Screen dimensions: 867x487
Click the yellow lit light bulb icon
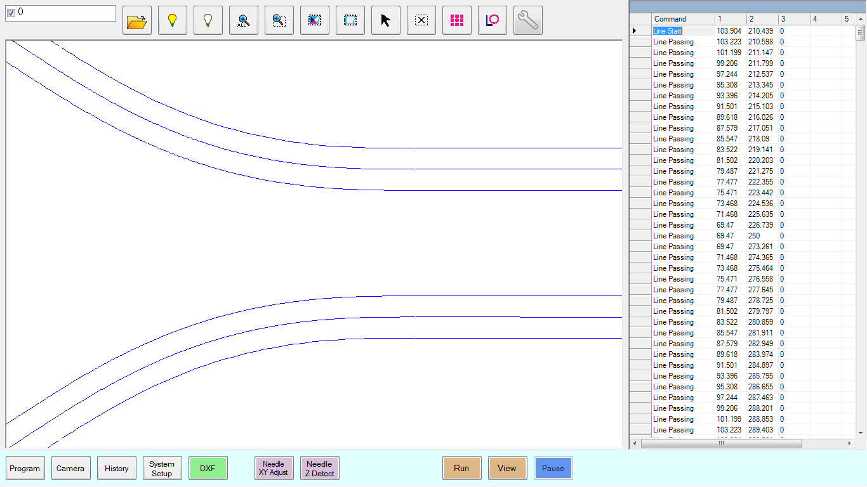(172, 20)
